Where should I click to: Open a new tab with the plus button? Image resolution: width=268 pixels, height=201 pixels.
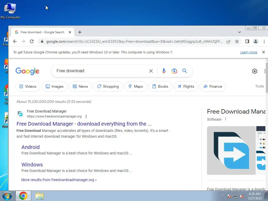click(80, 32)
